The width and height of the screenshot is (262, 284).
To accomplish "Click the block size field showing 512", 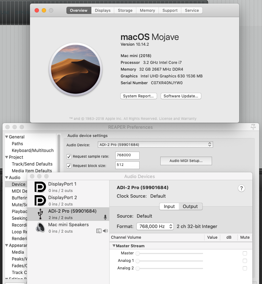I will click(x=127, y=165).
